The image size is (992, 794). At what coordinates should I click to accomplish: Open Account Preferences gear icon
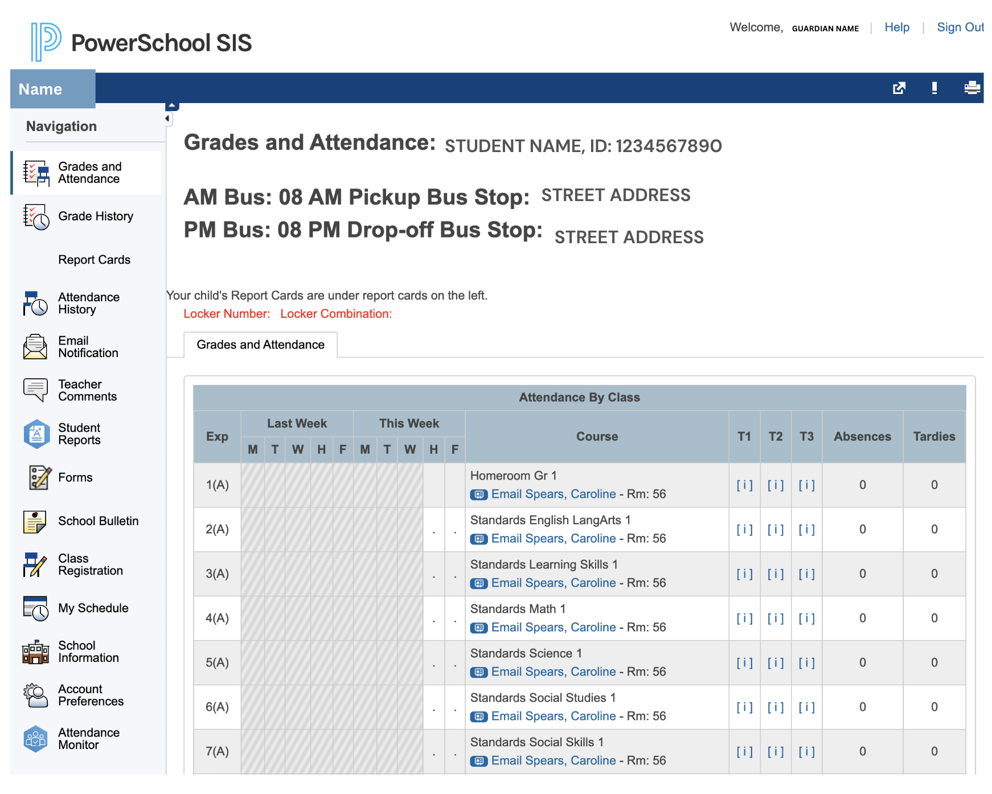coord(35,695)
